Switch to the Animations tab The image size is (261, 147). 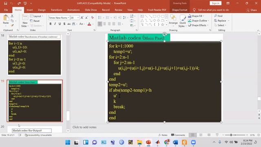click(73, 10)
